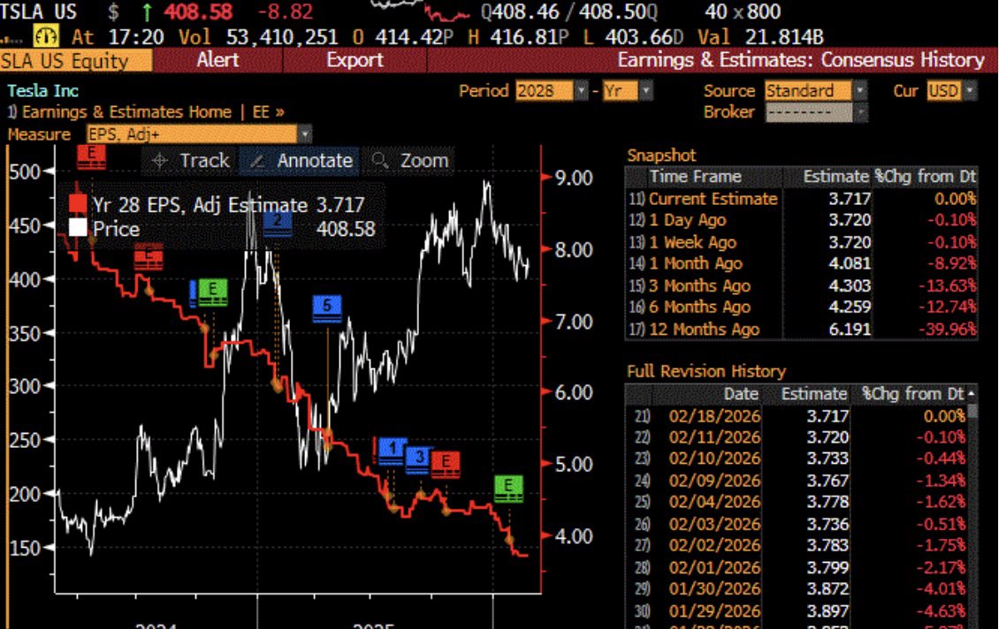Select Current Estimate snapshot row

pos(801,199)
